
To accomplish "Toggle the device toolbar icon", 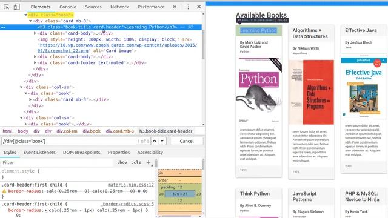I will [16, 7].
